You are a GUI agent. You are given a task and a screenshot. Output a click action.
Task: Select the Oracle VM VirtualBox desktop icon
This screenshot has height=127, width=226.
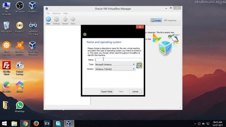point(33,48)
